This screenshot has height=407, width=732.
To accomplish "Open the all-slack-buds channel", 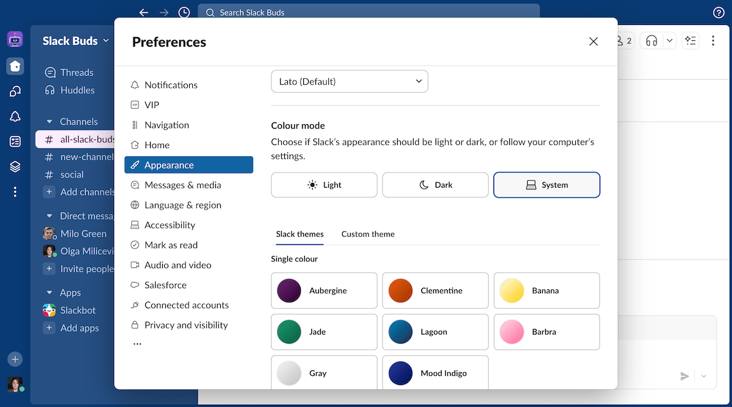I will (x=76, y=139).
